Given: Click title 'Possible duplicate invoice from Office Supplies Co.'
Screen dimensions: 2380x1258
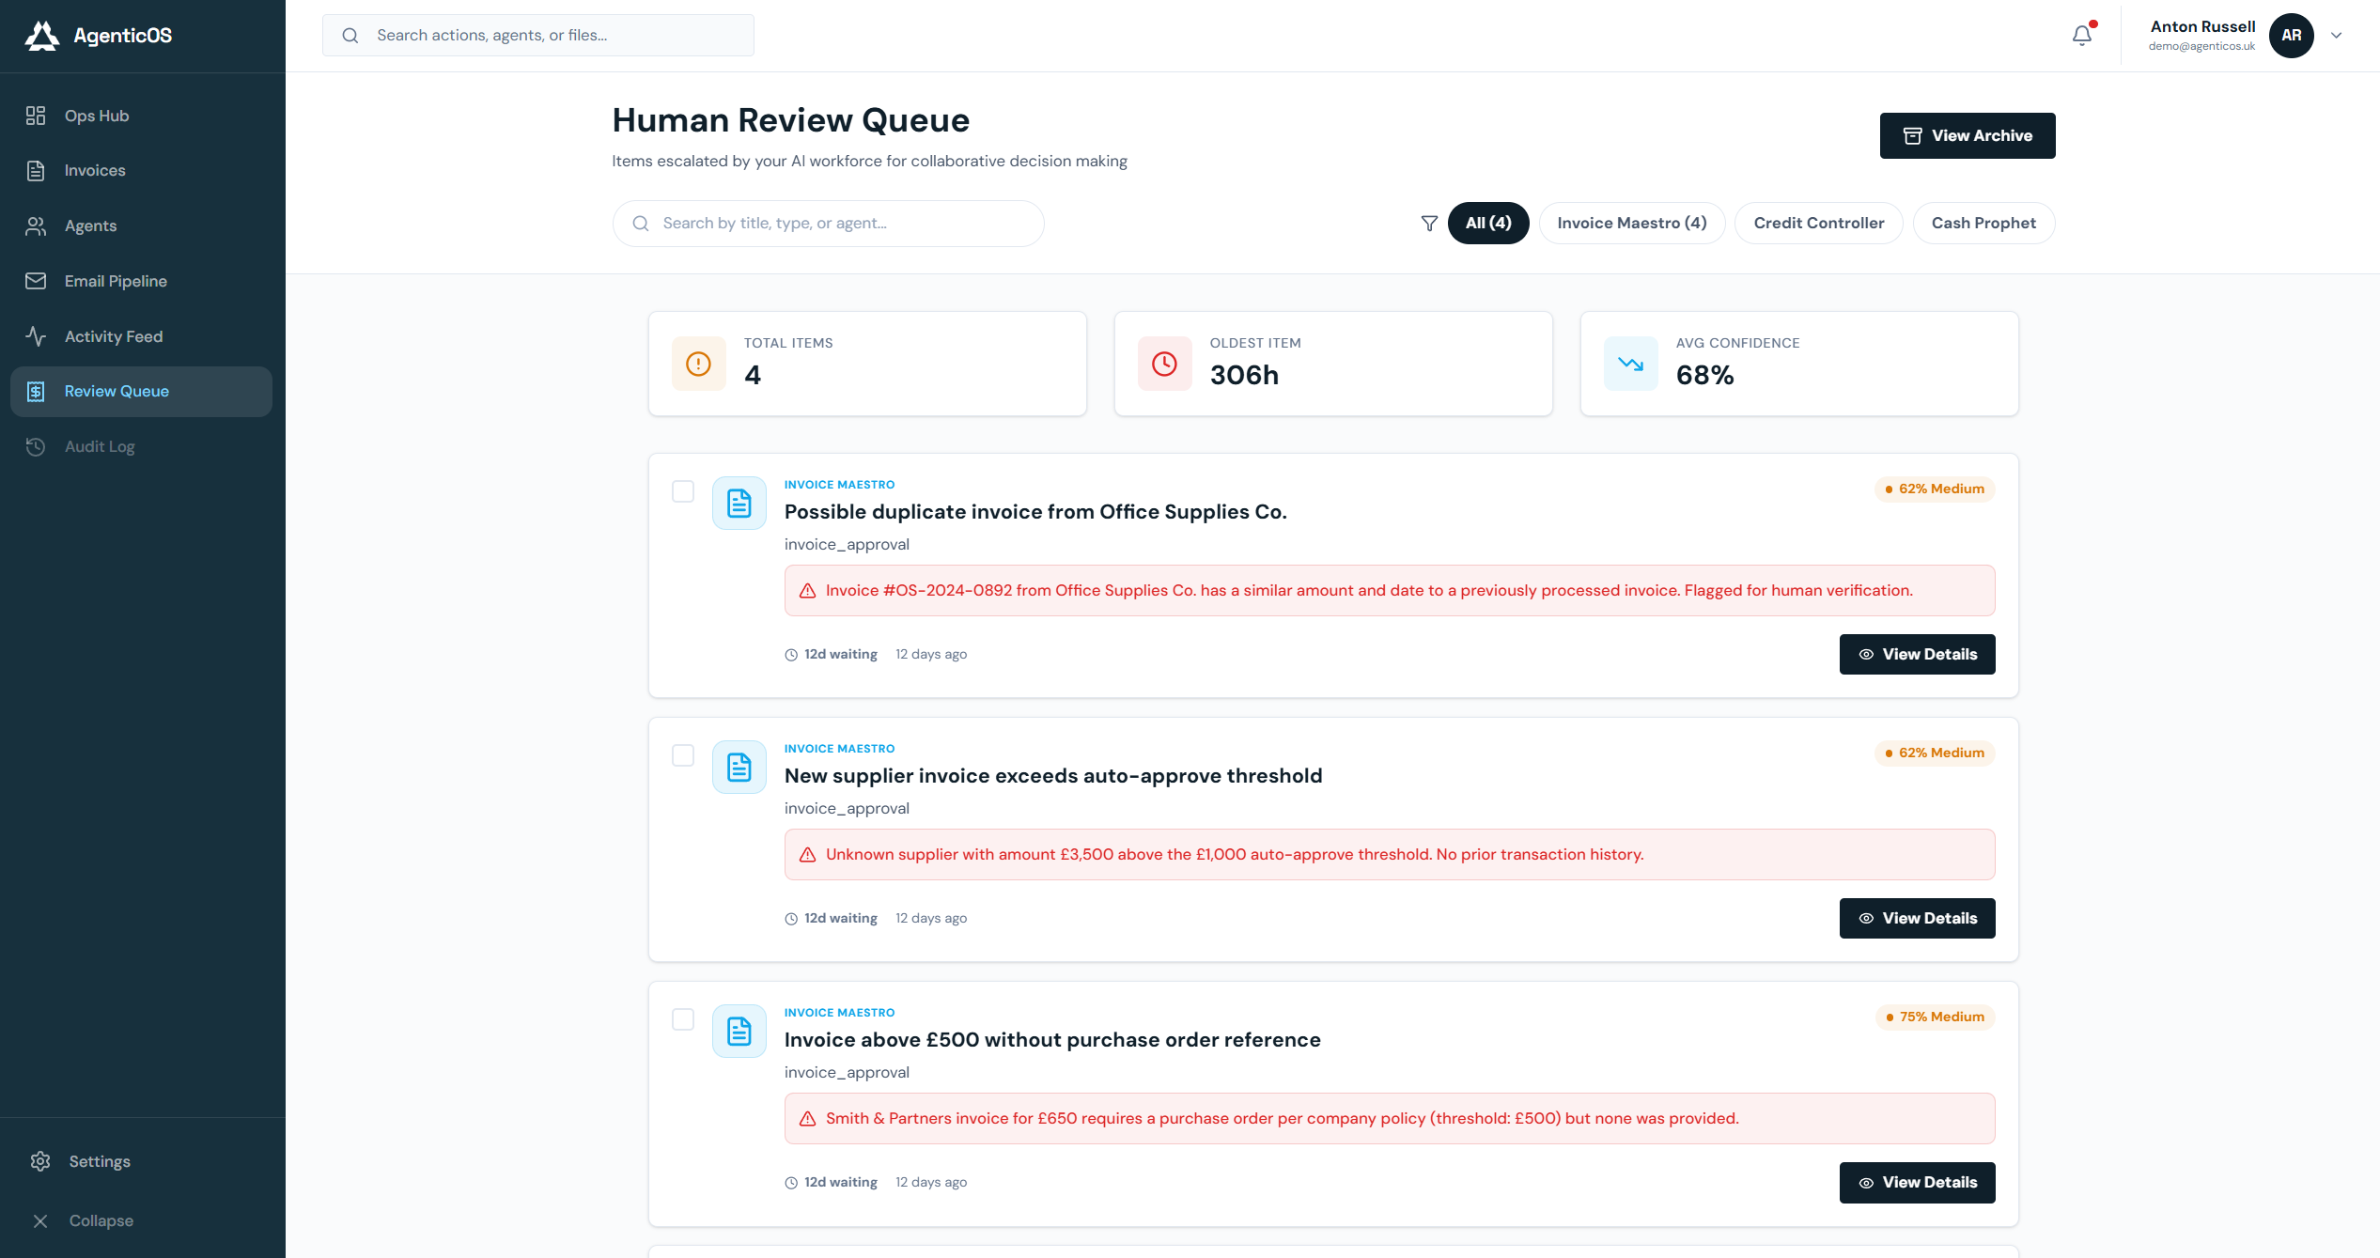Looking at the screenshot, I should coord(1035,512).
